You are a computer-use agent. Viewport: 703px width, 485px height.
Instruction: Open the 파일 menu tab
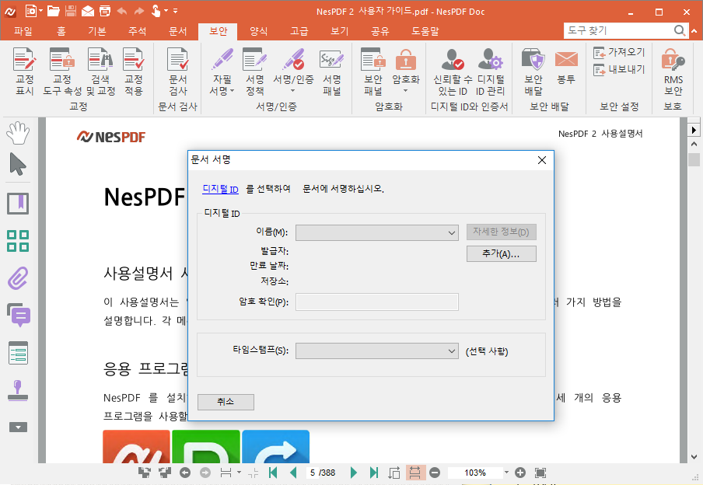coord(23,31)
